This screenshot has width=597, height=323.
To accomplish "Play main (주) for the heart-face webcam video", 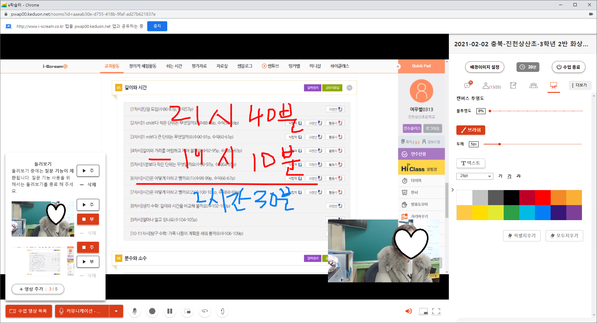I will pos(88,205).
